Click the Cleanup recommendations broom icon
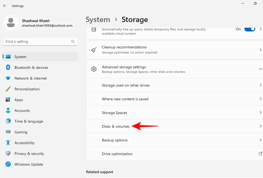The width and height of the screenshot is (263, 178). [x=94, y=50]
